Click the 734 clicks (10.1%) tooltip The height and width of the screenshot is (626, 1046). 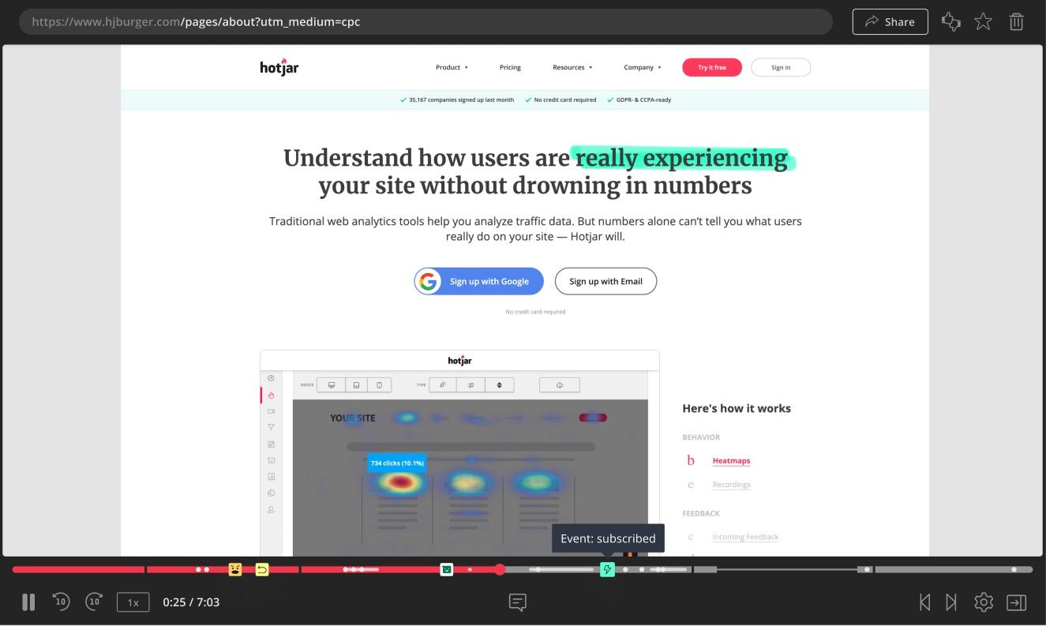click(x=397, y=463)
